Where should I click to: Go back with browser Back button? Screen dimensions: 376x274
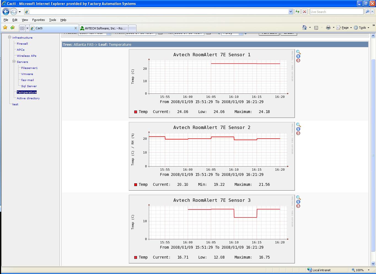(x=6, y=12)
